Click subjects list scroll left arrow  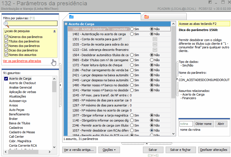[x=6, y=152]
